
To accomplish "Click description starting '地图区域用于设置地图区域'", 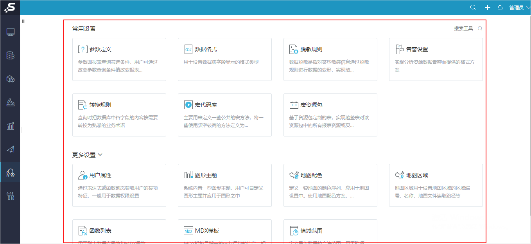I will [433, 192].
